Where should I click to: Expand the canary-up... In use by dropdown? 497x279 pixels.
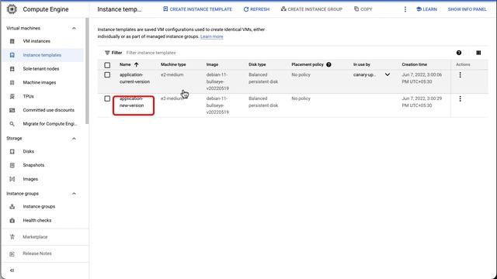[388, 74]
